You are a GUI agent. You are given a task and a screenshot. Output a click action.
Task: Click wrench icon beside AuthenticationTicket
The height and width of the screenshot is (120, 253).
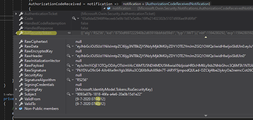[21, 14]
